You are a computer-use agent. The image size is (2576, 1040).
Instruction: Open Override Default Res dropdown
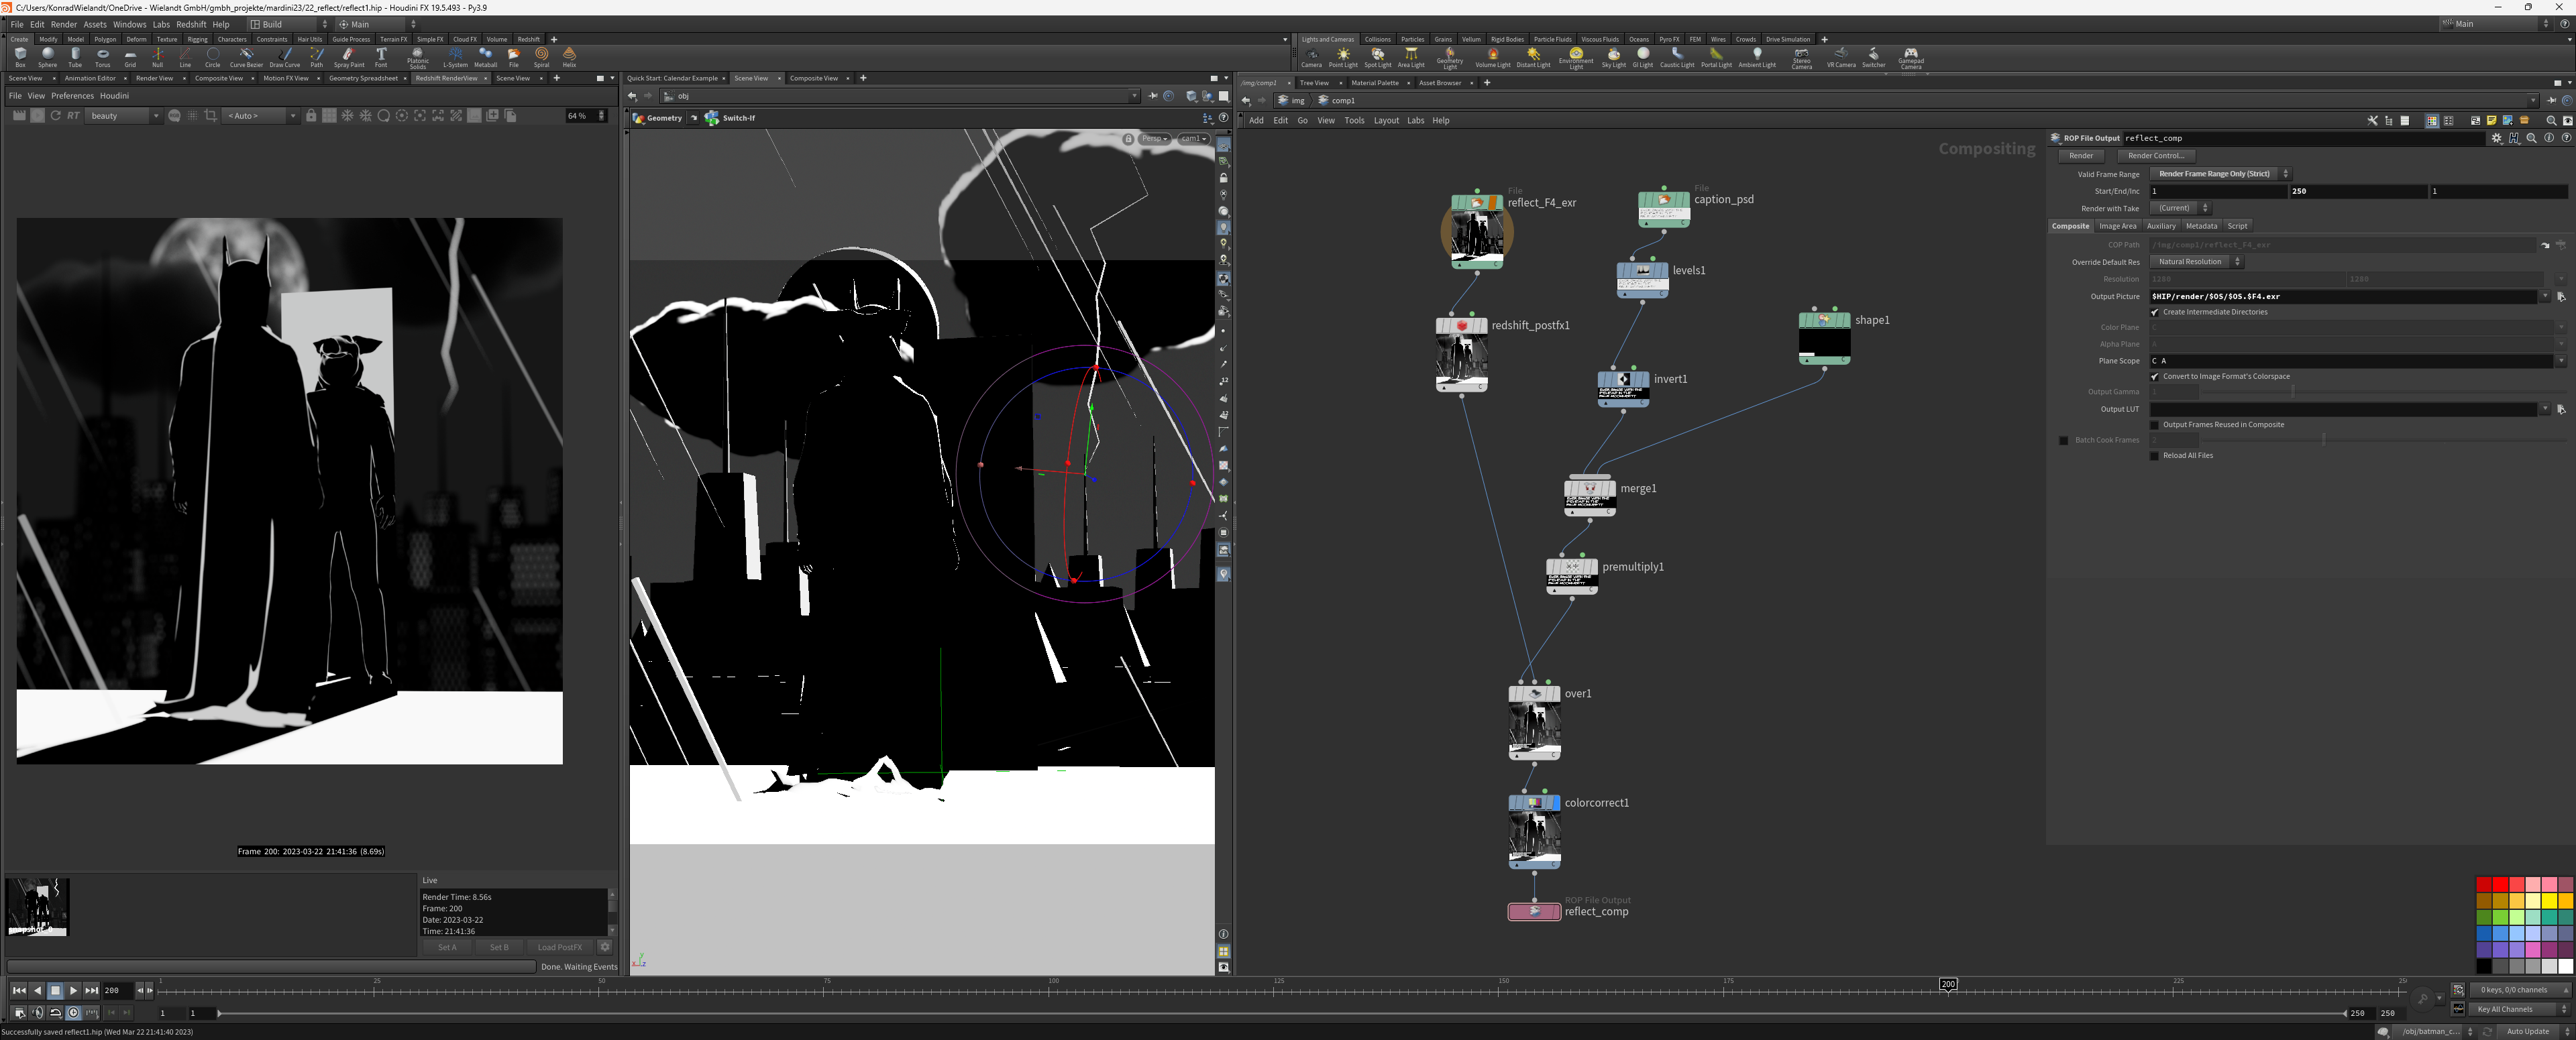point(2196,262)
